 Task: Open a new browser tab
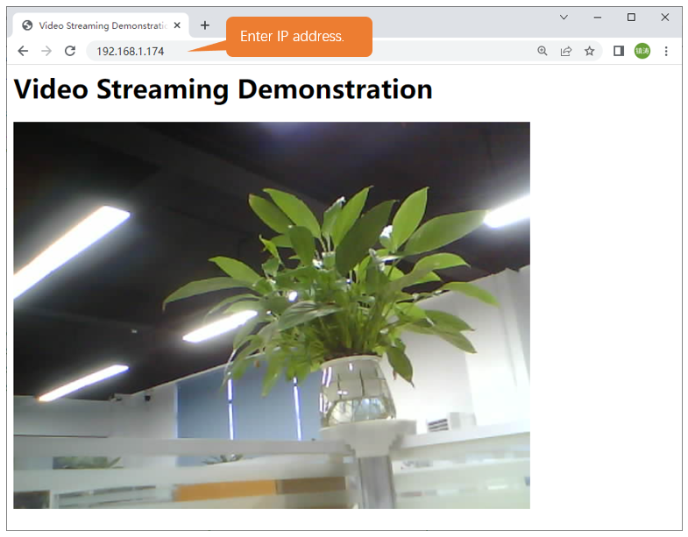(x=205, y=25)
